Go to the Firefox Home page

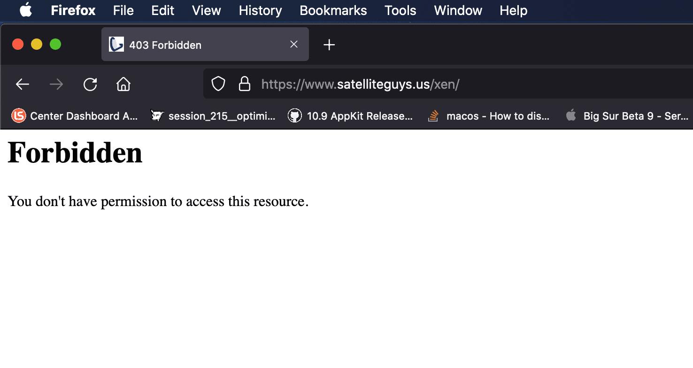click(x=123, y=84)
